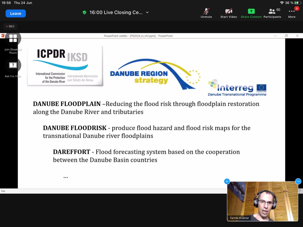Close the shared PowerPoint window
Image resolution: width=303 pixels, height=227 pixels.
[297, 36]
